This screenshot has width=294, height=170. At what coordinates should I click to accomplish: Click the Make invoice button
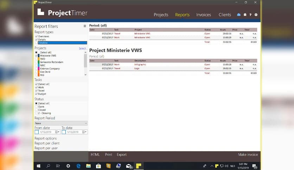[248, 155]
